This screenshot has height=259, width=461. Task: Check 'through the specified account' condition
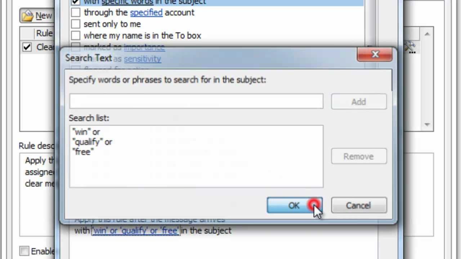tap(75, 13)
